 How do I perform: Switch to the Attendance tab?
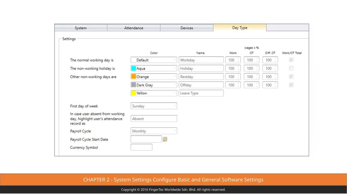[x=134, y=28]
